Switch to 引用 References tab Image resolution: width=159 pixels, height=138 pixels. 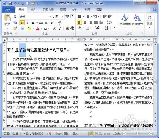tap(63, 10)
